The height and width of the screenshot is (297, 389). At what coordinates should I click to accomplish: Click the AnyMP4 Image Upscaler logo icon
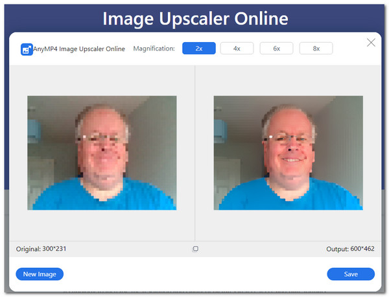(x=27, y=49)
